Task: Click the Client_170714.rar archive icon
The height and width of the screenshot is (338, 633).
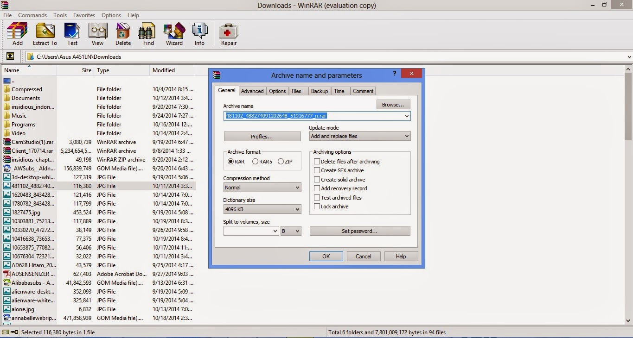Action: tap(7, 151)
